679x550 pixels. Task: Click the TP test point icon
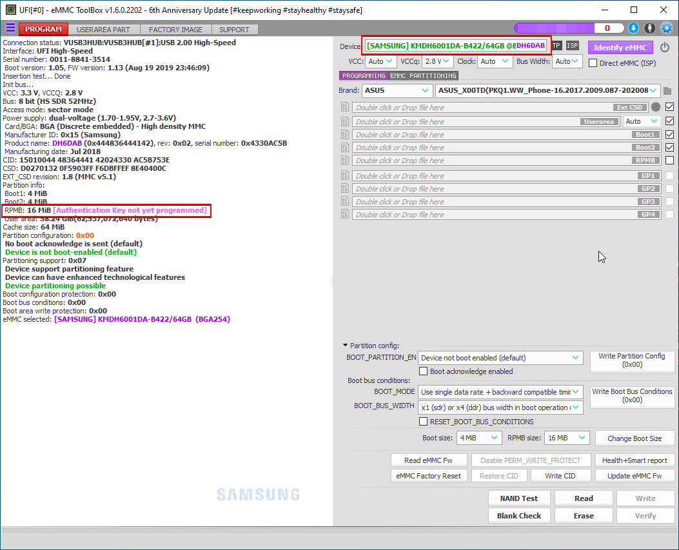pyautogui.click(x=556, y=46)
